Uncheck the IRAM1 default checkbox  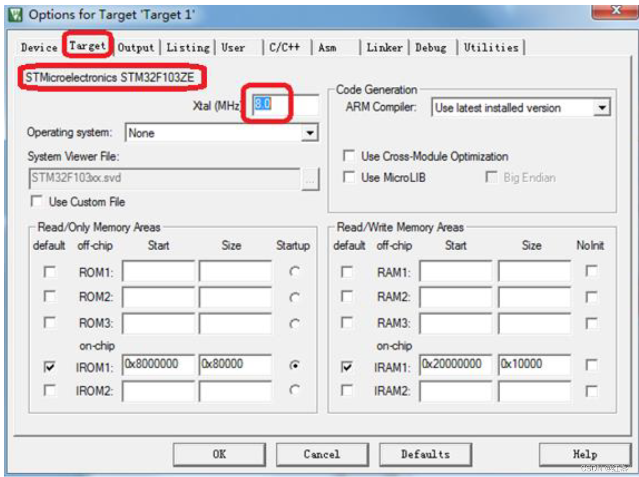pos(347,366)
